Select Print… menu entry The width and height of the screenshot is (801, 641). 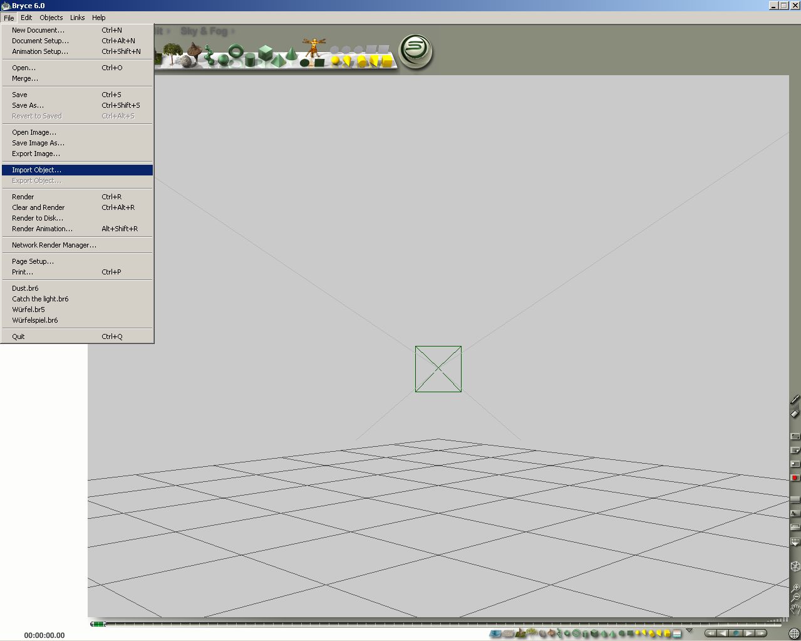(x=77, y=272)
